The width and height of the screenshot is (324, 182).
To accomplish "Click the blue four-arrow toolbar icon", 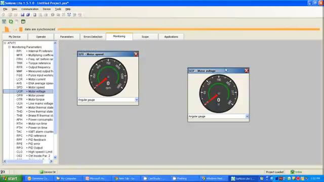I will pyautogui.click(x=69, y=15).
